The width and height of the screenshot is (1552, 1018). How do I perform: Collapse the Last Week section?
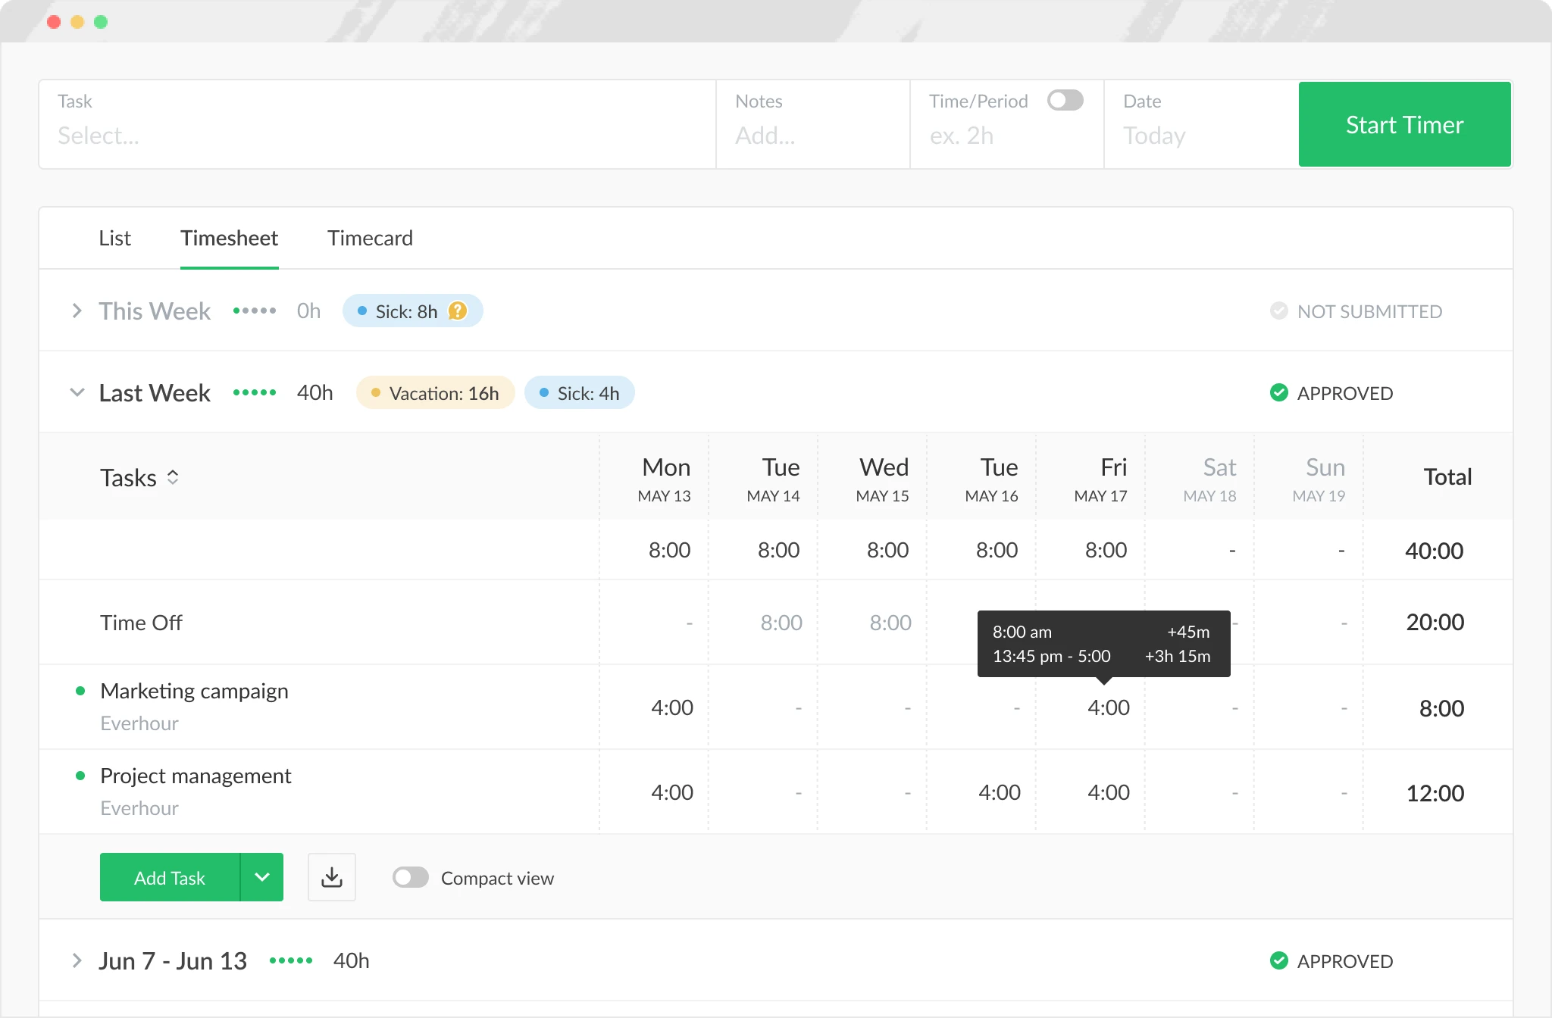(x=76, y=392)
